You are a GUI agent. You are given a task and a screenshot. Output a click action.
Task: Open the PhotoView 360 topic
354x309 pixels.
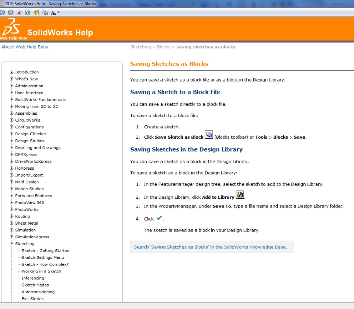(29, 203)
